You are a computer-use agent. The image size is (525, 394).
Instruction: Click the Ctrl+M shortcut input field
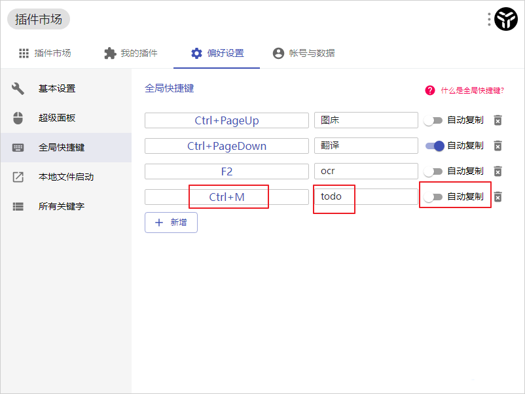tap(226, 197)
